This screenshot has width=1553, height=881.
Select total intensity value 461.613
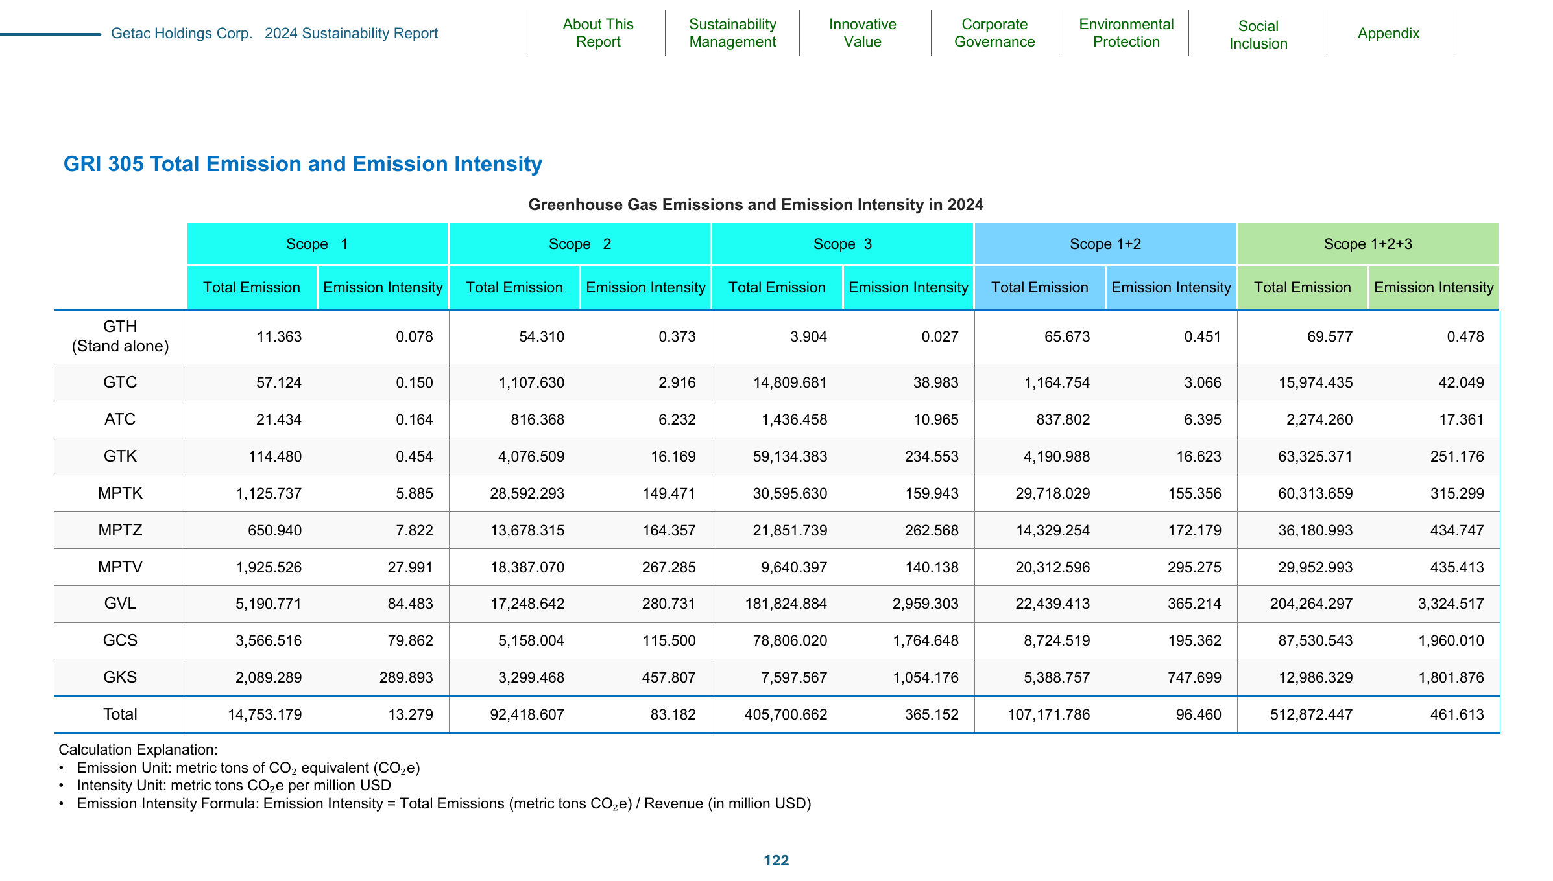click(1456, 714)
